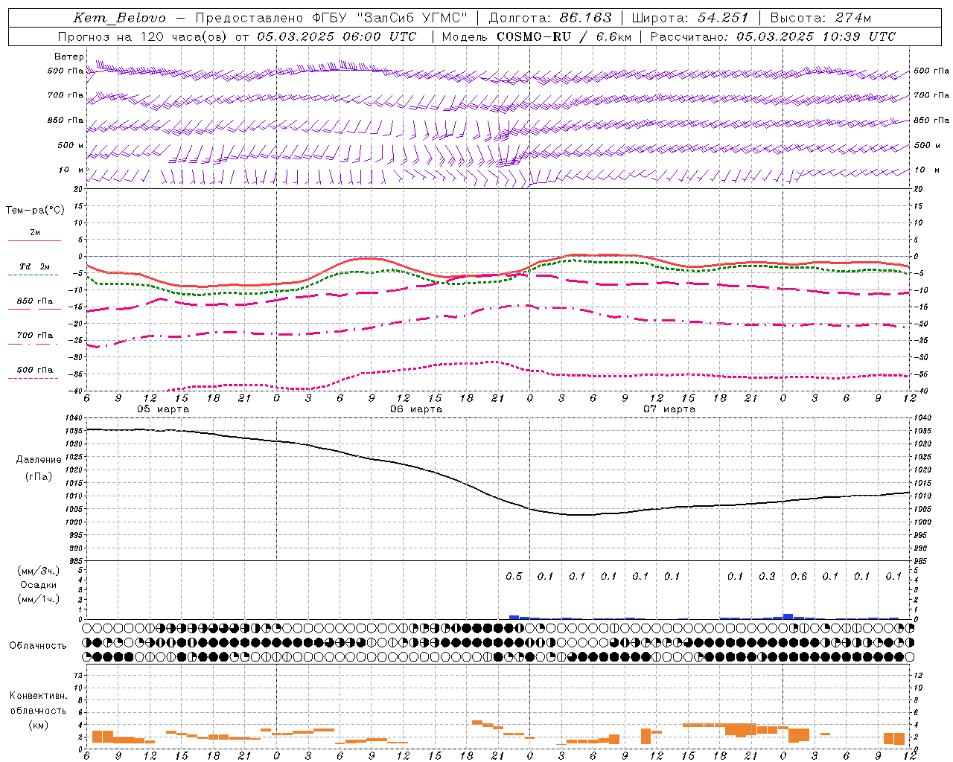The width and height of the screenshot is (953, 762).
Task: Click the left 700 гПа wind level label
Action: [x=66, y=95]
